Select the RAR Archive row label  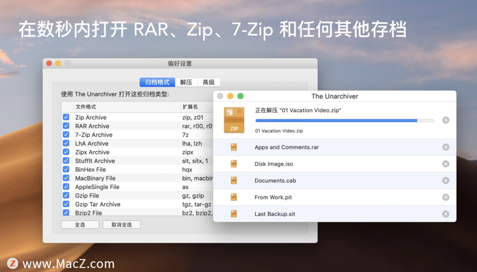[x=92, y=126]
